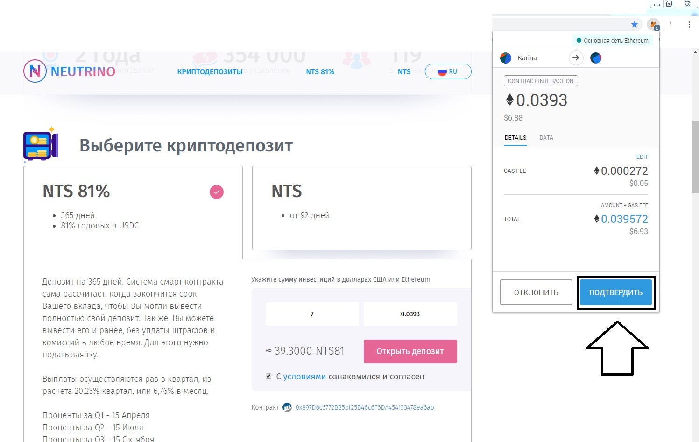
Task: Click EDIT to change the gas fee
Action: pos(642,157)
